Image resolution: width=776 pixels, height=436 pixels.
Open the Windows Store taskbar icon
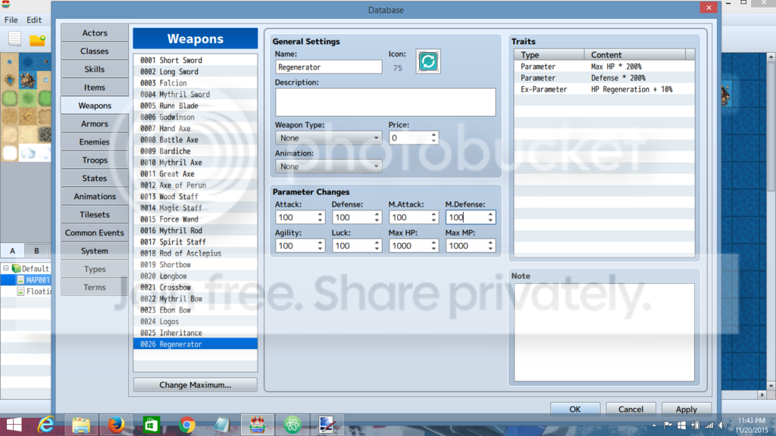pos(152,425)
